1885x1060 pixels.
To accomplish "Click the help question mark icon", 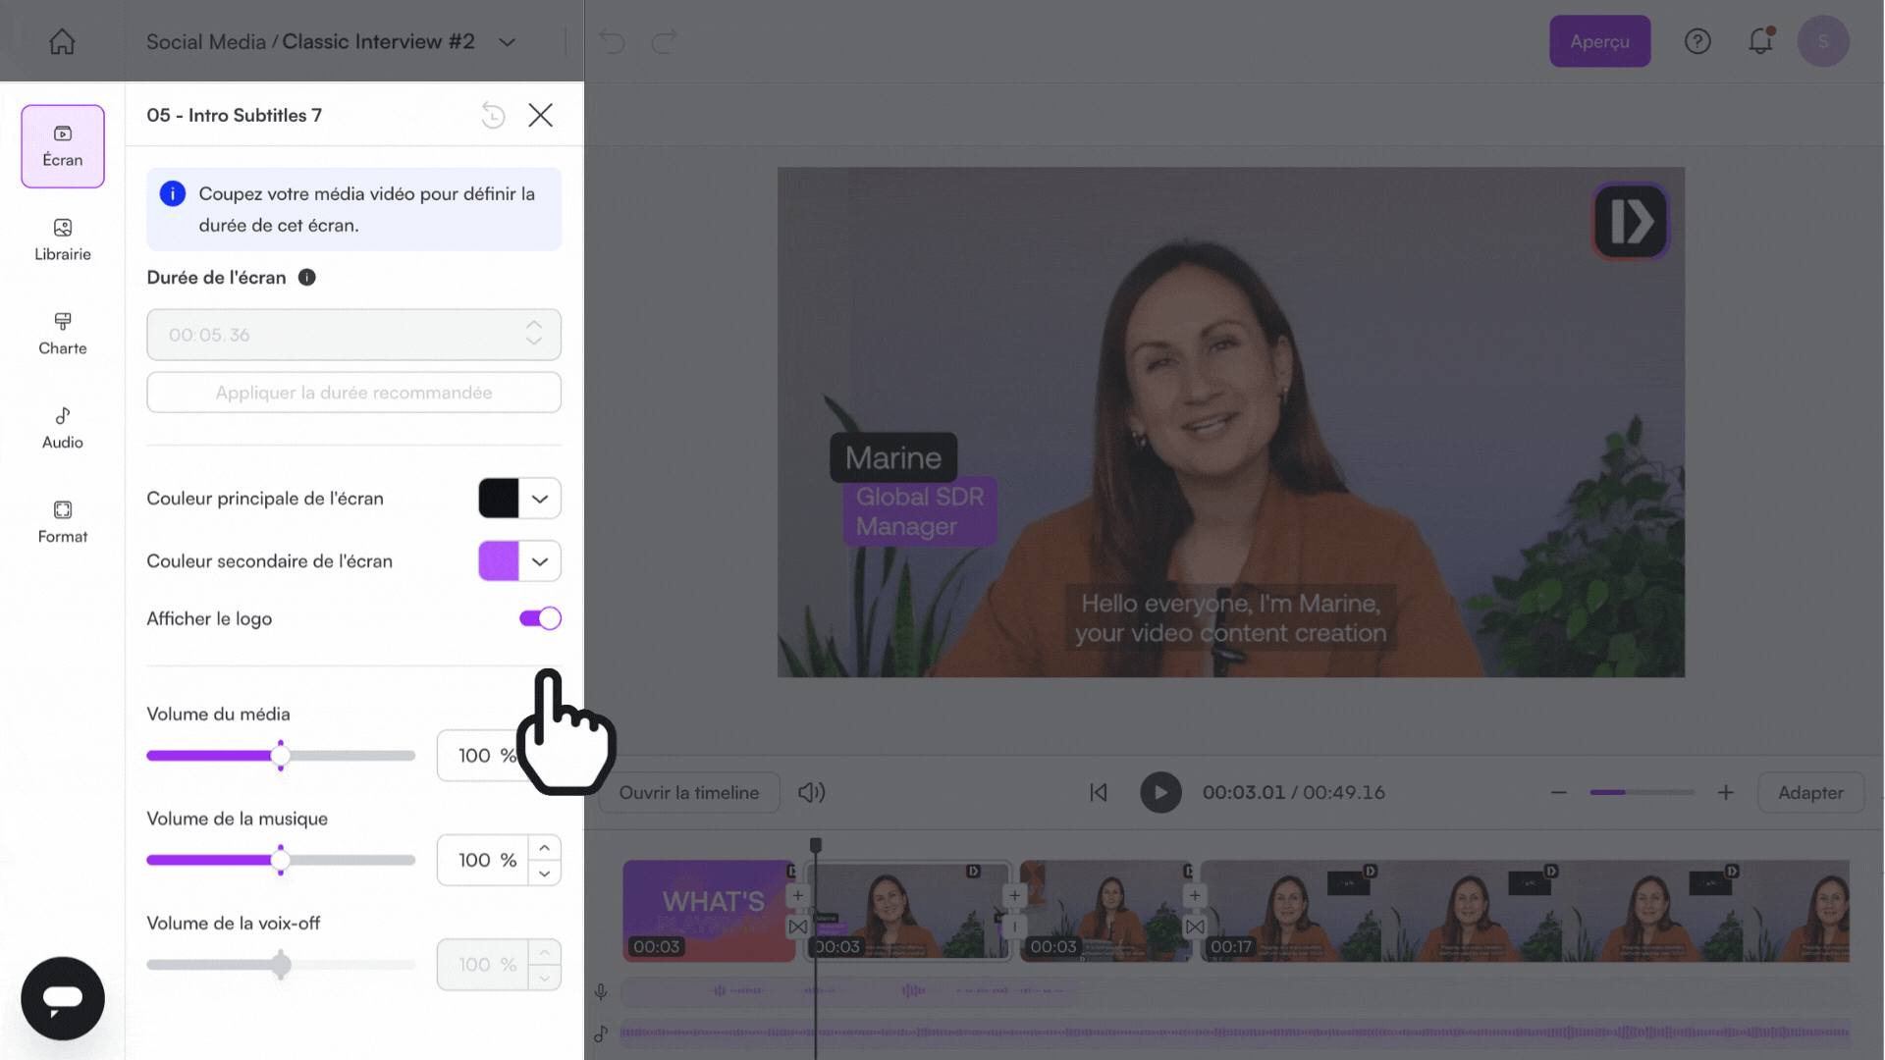I will 1697,41.
